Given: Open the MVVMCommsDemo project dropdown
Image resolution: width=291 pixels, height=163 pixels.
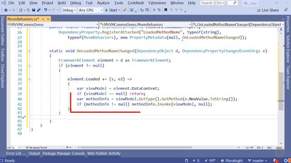Looking at the screenshot, I should click(x=53, y=24).
